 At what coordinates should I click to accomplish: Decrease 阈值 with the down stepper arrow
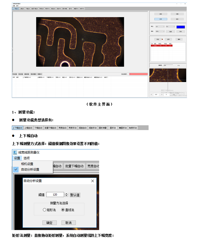pyautogui.click(x=66, y=196)
